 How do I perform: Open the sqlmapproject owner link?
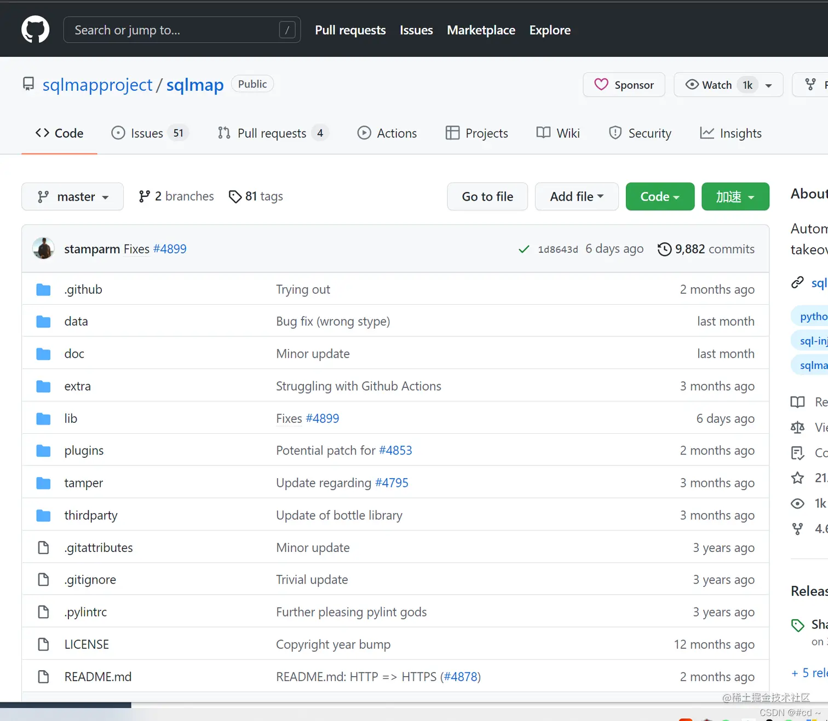[97, 85]
